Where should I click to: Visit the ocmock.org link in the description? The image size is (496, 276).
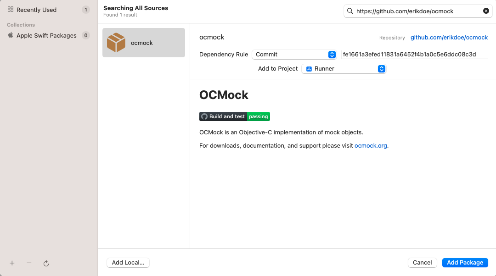tap(371, 145)
